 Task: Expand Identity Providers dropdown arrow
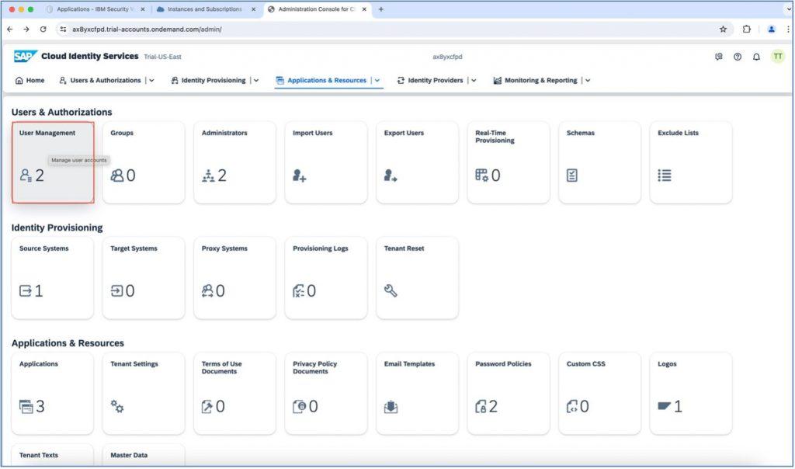point(474,80)
